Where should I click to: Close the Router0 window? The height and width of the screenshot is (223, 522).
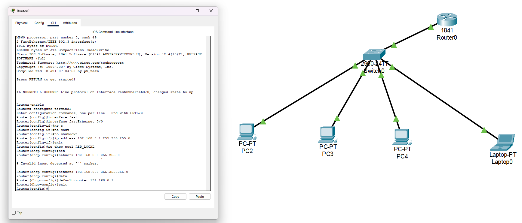(211, 11)
